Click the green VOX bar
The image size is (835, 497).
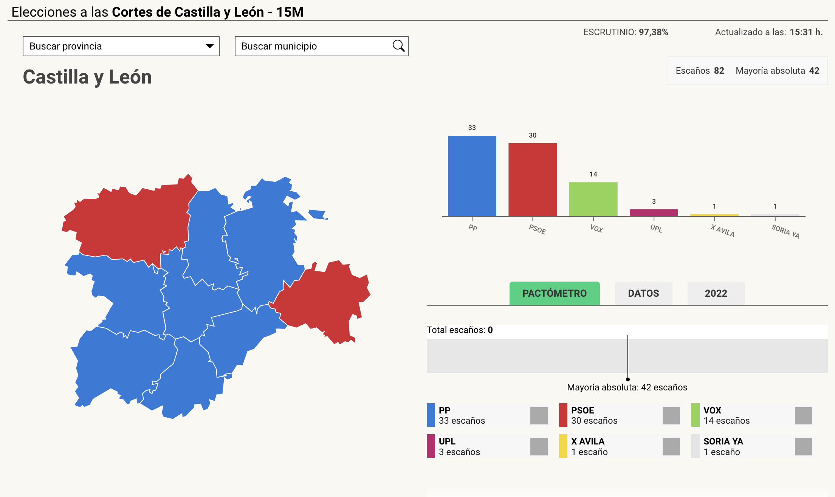point(593,199)
